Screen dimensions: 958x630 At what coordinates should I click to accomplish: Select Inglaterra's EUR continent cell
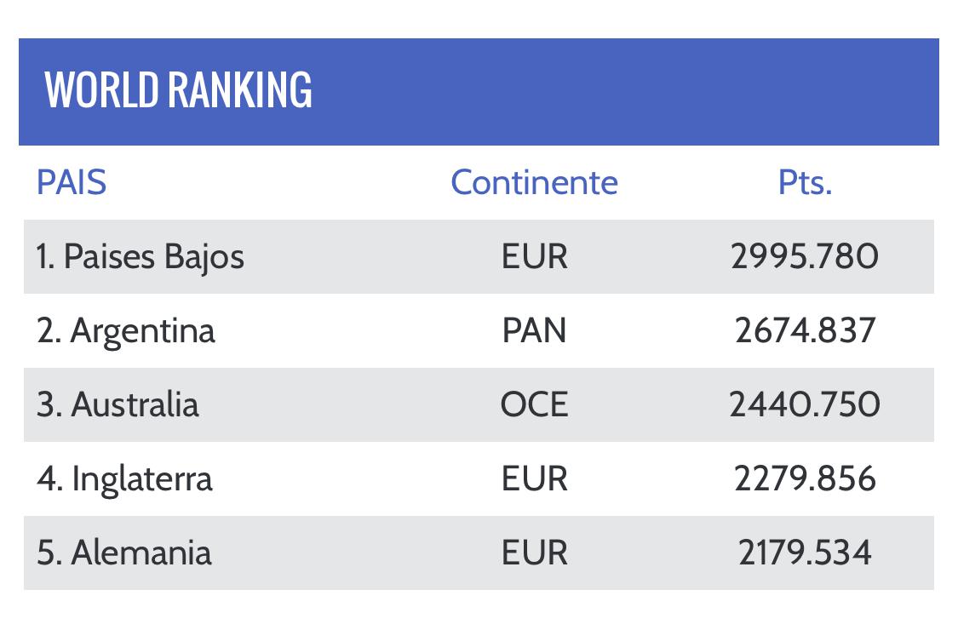[534, 478]
